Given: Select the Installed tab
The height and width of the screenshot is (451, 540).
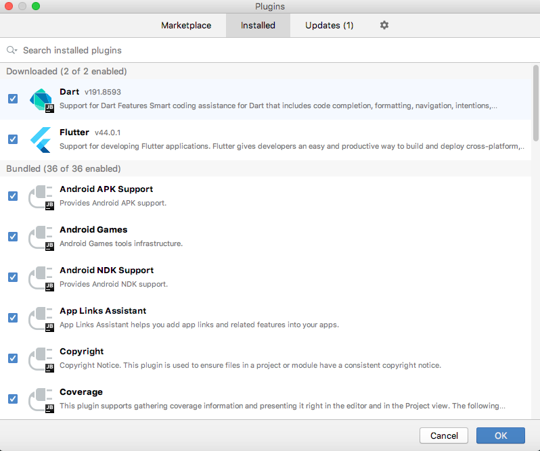Looking at the screenshot, I should pyautogui.click(x=258, y=26).
